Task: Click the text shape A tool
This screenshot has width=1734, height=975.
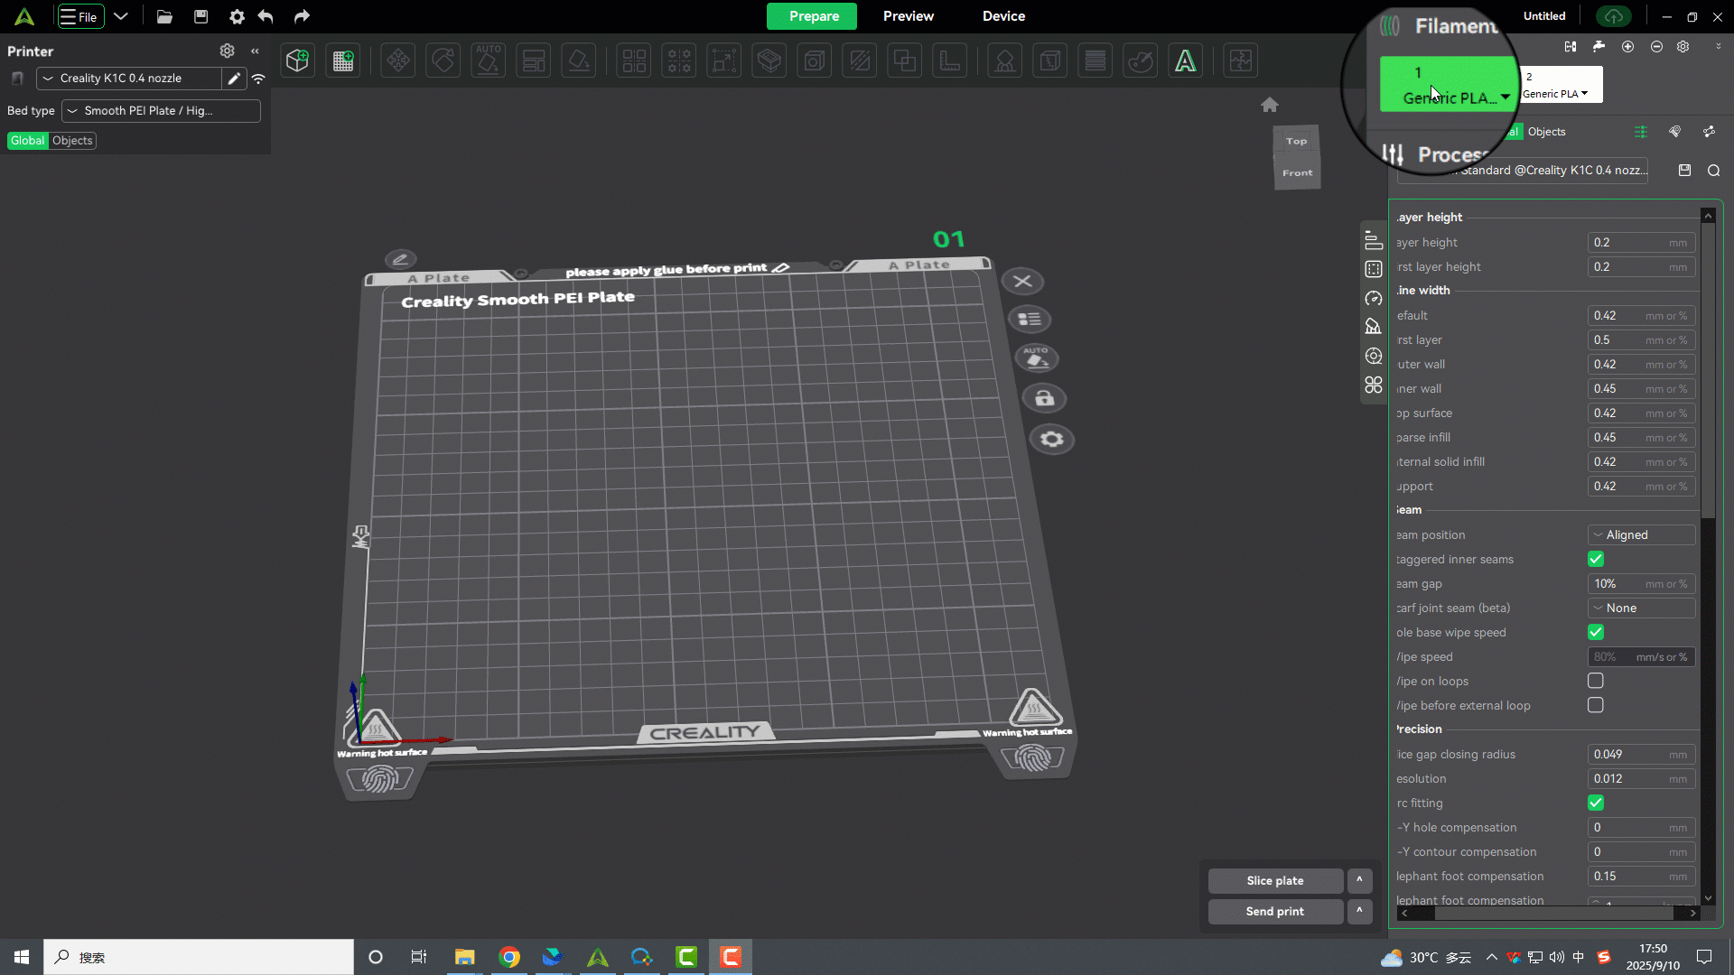Action: [x=1185, y=60]
